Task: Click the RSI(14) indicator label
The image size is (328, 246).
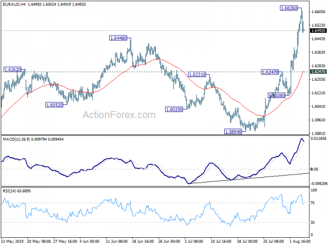Action: [9, 191]
